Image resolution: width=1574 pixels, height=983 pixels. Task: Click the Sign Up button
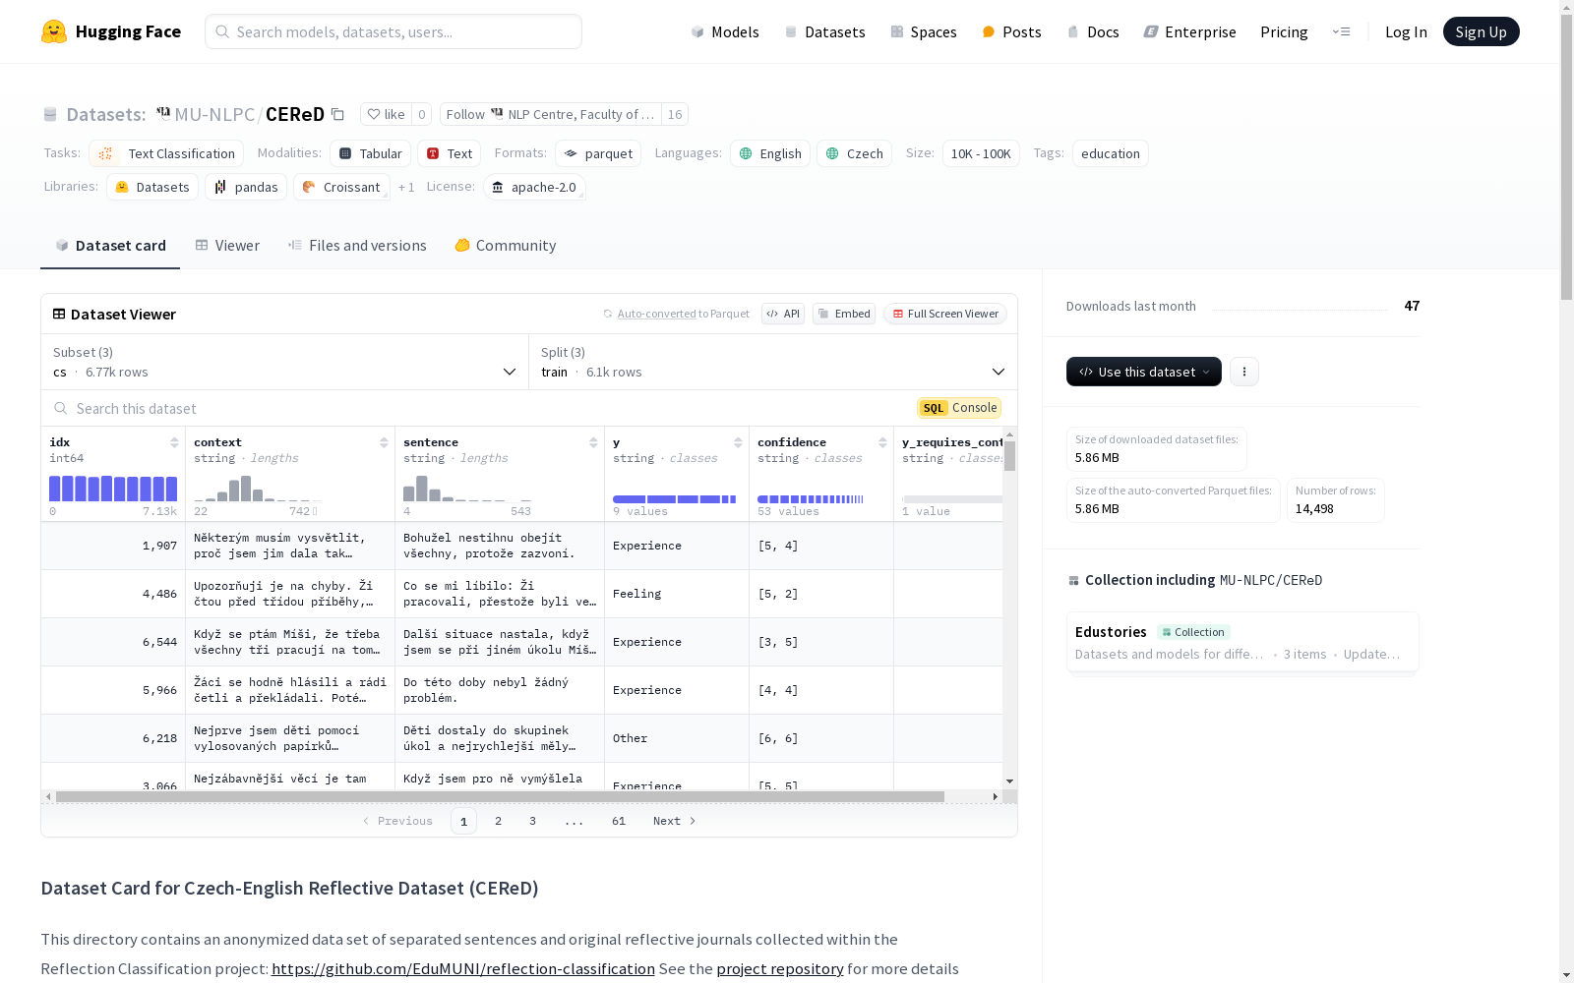click(x=1482, y=31)
